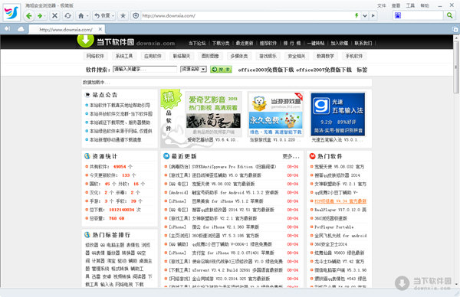This screenshot has width=460, height=297.
Task: Click the 站点公告 section header icon
Action: (87, 95)
